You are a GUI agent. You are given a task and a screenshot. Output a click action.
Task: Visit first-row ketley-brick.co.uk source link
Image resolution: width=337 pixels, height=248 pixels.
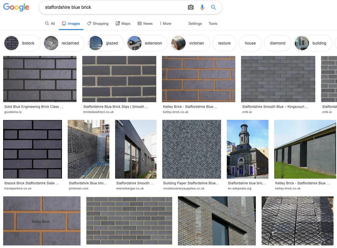[176, 112]
